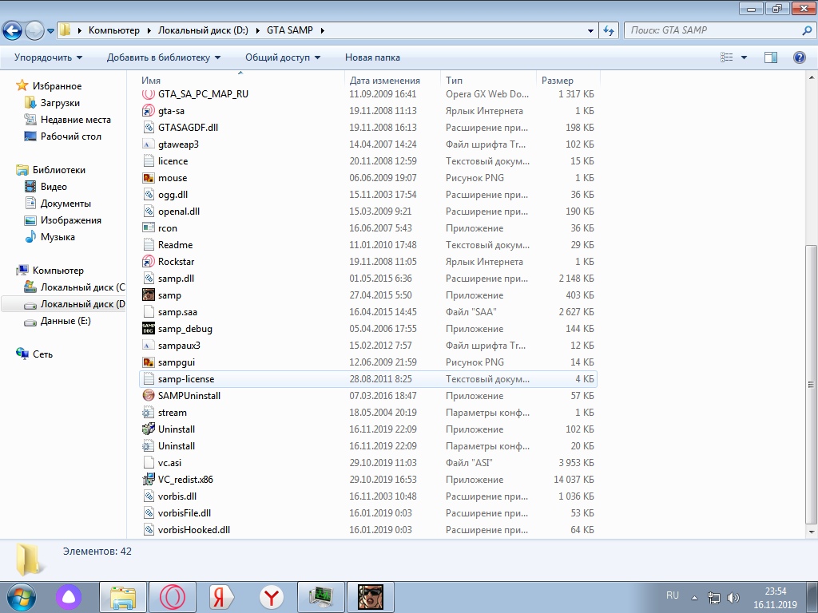Click the scrollbar up arrow
This screenshot has height=613, width=818.
[811, 77]
